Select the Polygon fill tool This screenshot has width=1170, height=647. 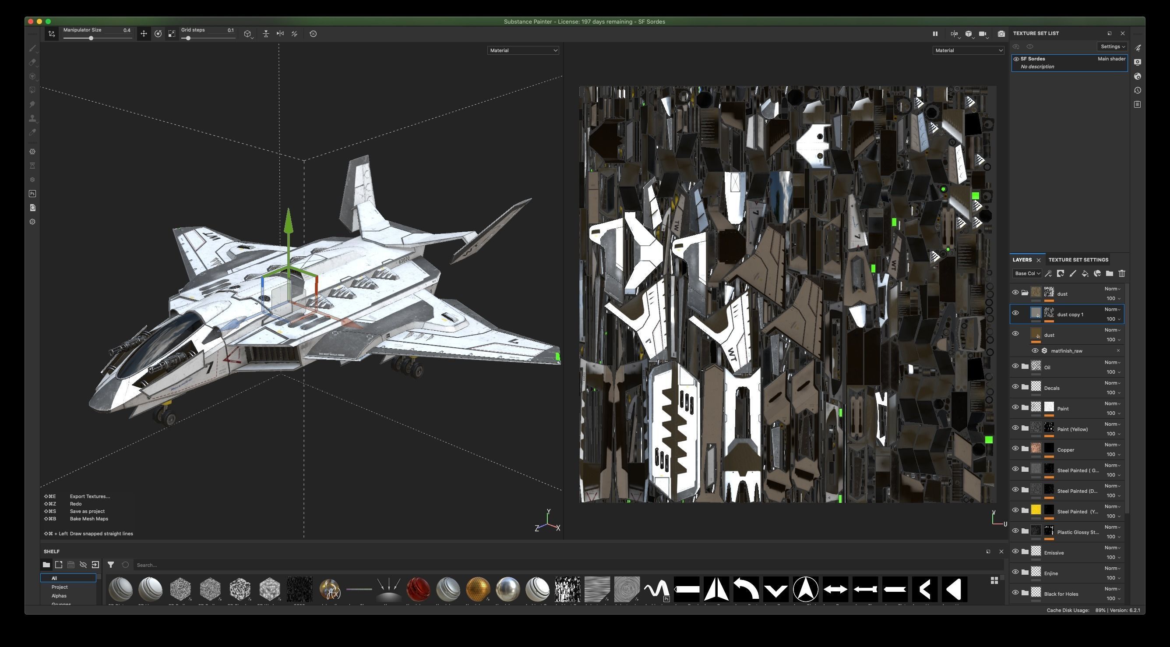pos(32,90)
